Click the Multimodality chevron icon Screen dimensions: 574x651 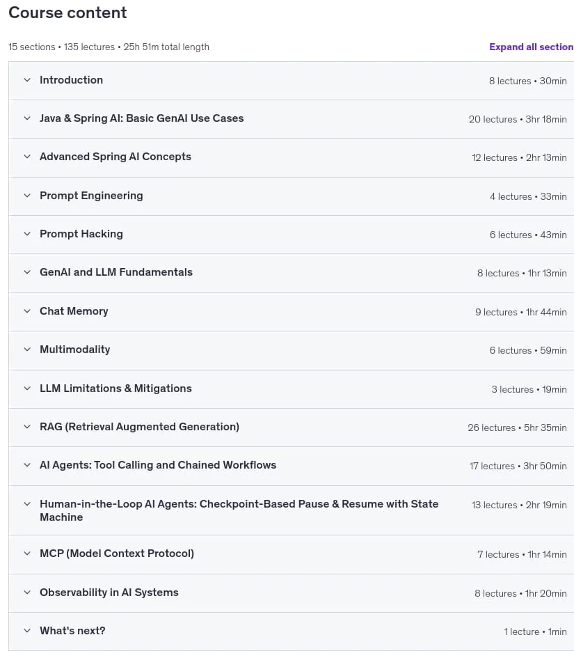coord(27,350)
